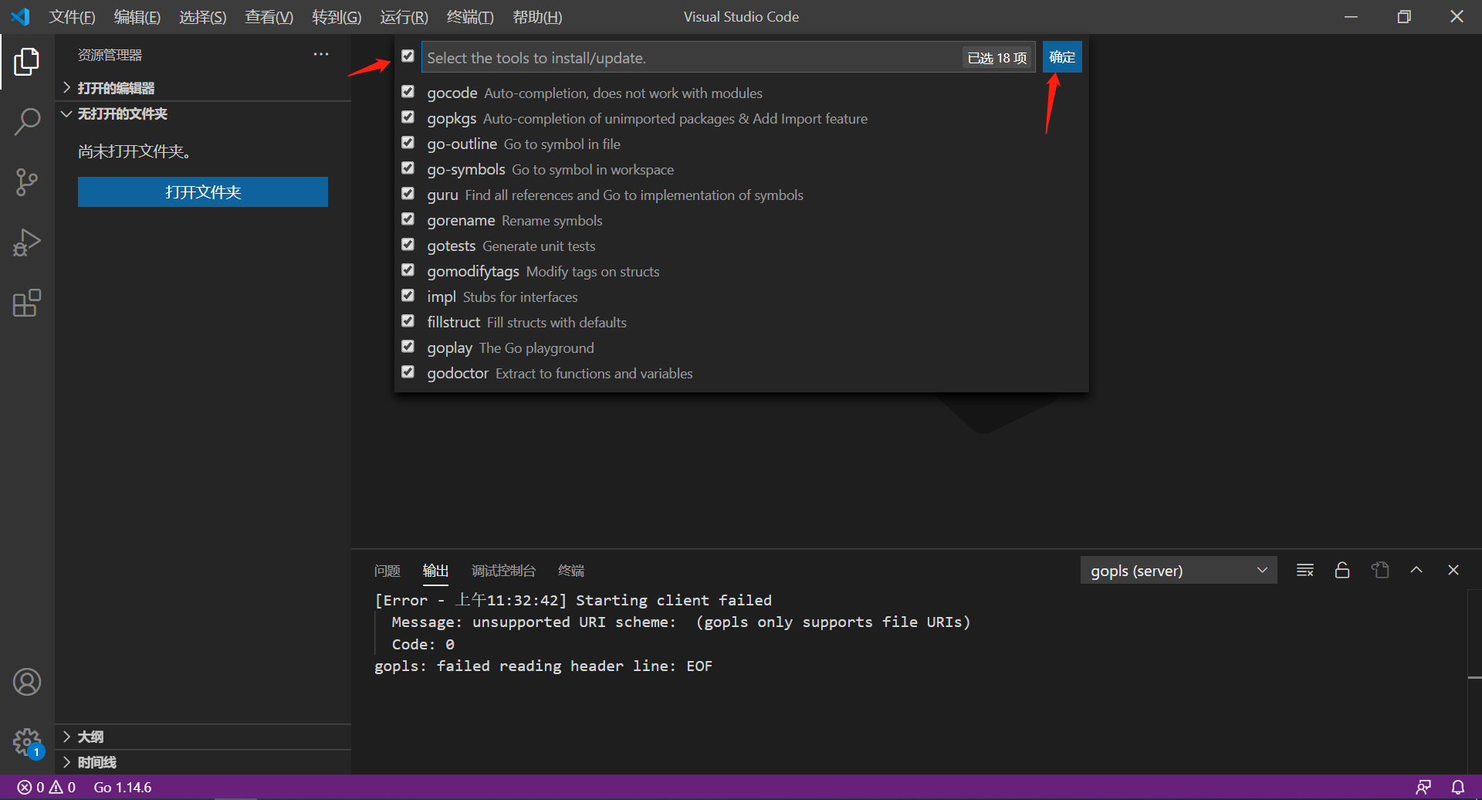Viewport: 1482px width, 800px height.
Task: Open the Source Control view
Action: coord(26,182)
